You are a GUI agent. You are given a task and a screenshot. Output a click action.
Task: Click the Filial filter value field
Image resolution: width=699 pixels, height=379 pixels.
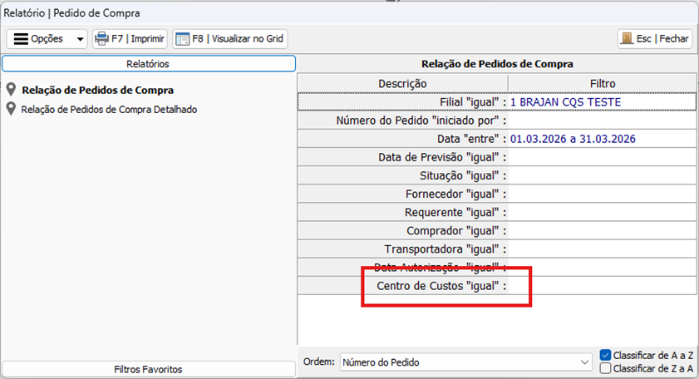pos(602,102)
